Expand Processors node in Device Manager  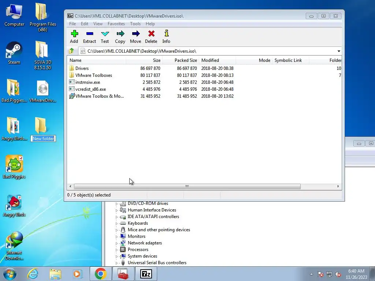[117, 250]
